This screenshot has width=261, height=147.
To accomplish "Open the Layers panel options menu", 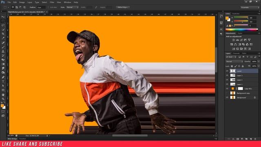I will (x=259, y=53).
